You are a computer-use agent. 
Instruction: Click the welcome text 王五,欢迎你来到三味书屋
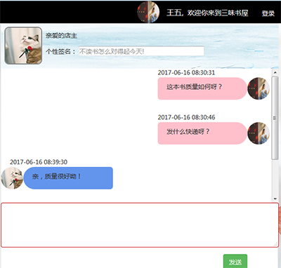pyautogui.click(x=207, y=13)
